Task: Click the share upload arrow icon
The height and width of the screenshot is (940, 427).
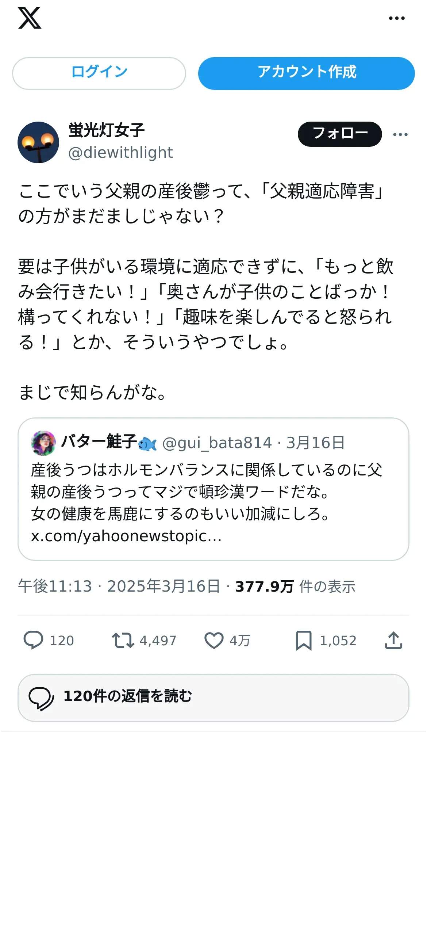Action: click(x=393, y=641)
